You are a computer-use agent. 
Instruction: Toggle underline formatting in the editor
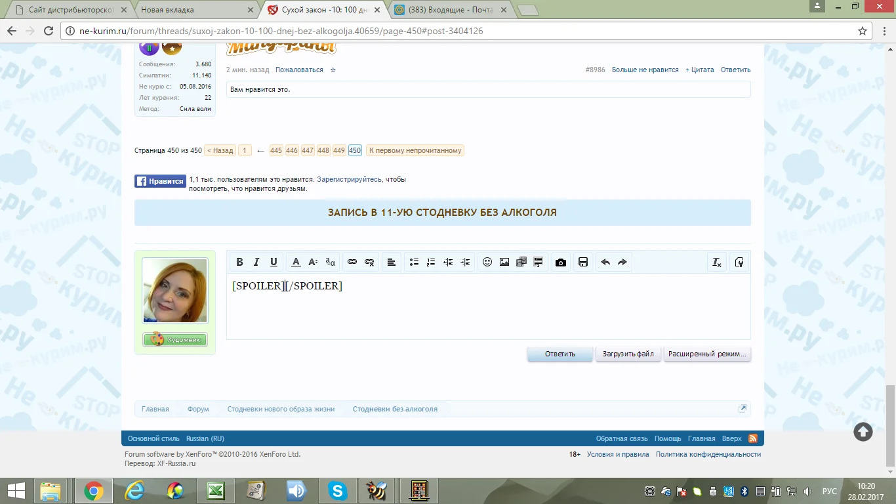point(274,262)
